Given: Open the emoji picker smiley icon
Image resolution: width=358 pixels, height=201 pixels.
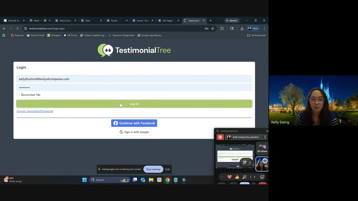Looking at the screenshot, I should coord(262,177).
